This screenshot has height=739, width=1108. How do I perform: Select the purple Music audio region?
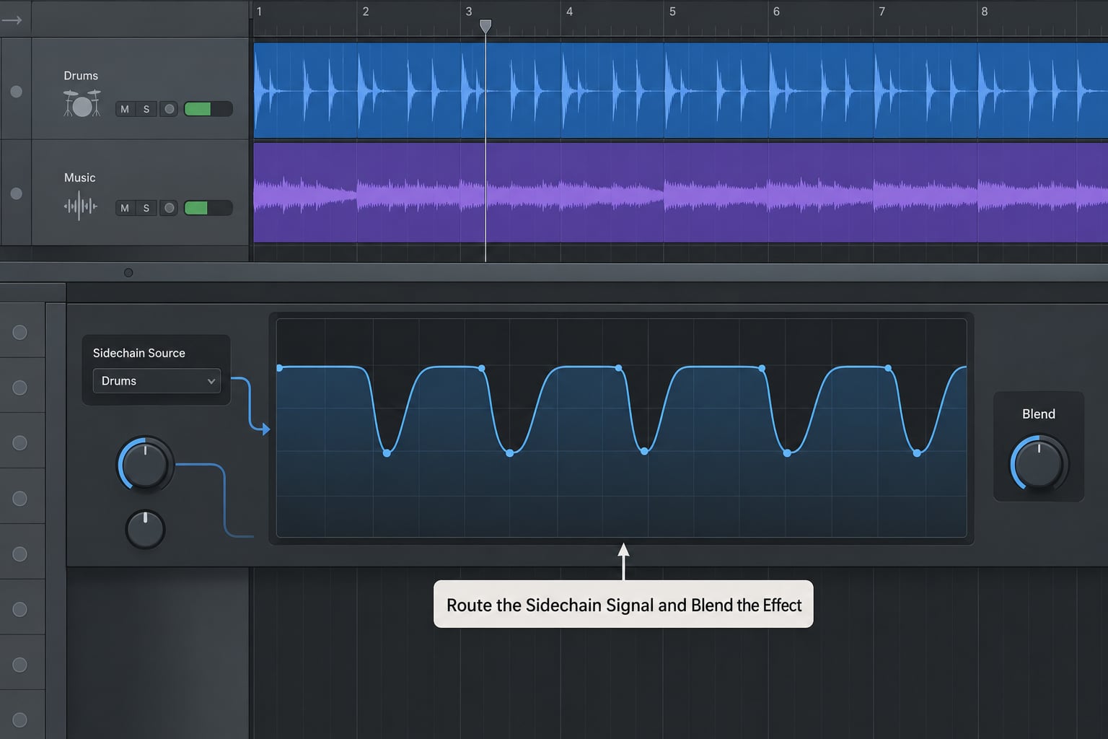point(680,193)
